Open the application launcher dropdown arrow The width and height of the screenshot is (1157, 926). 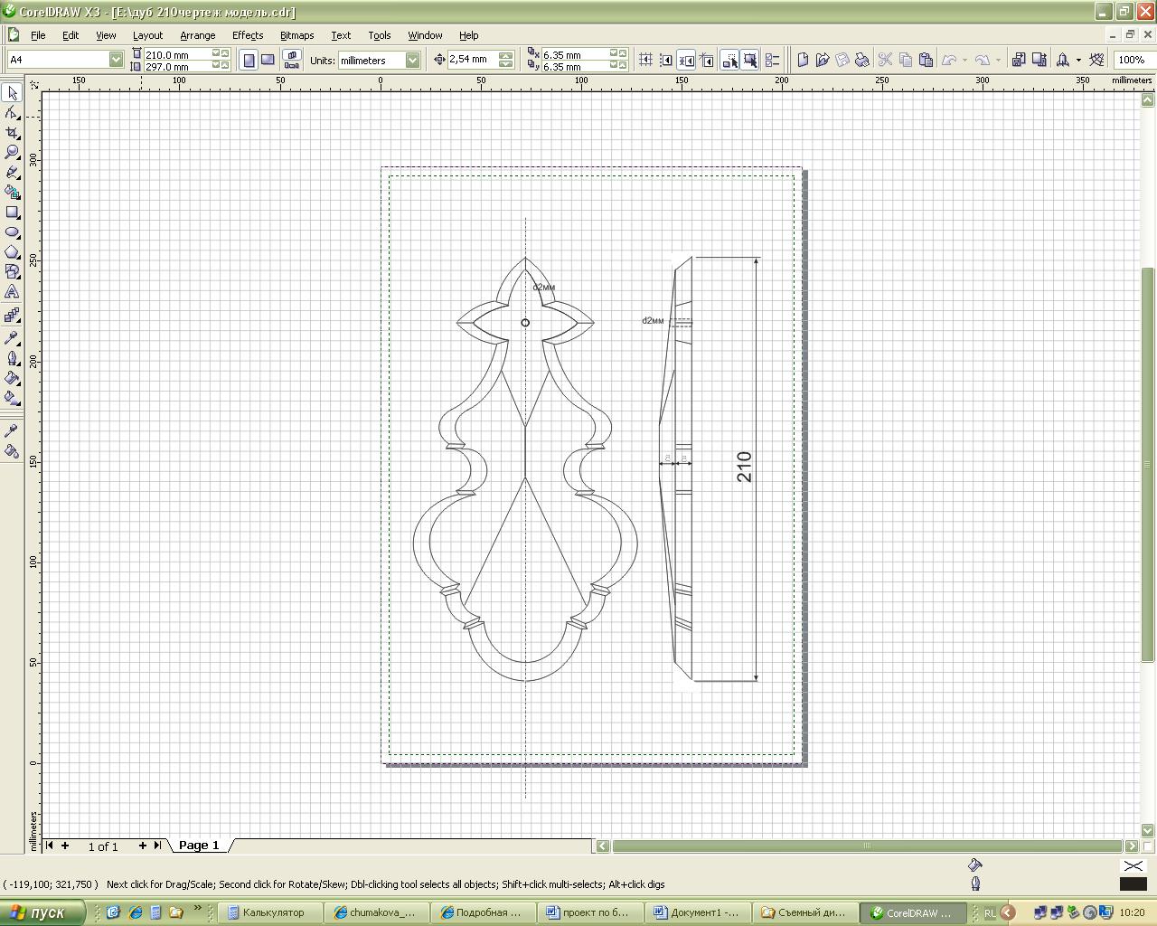pos(1078,60)
